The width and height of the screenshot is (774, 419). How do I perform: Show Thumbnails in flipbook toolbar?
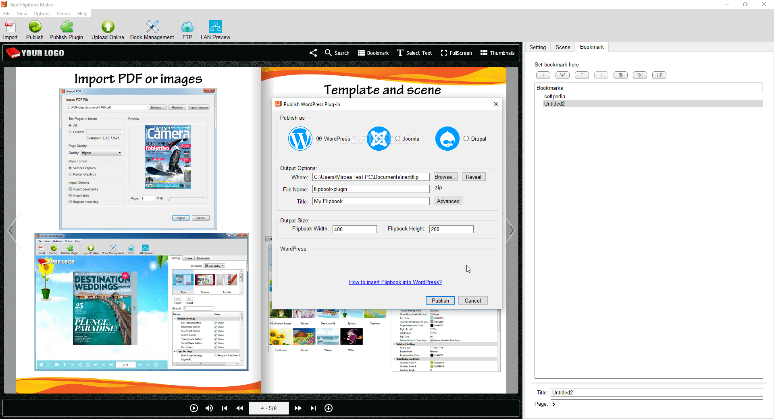click(x=497, y=53)
